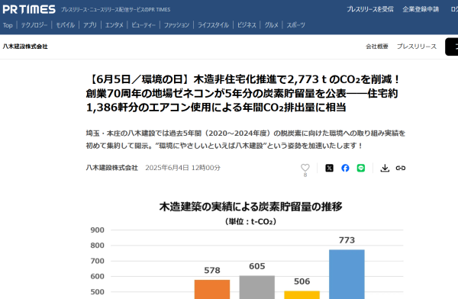
Task: Click the header tagline プレスリリース・ニュースリリース配信サービス
Action: (x=116, y=10)
